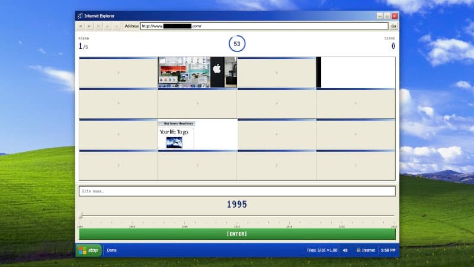
Task: Reveal the hidden tile left of the Apple tile
Action: (118, 73)
